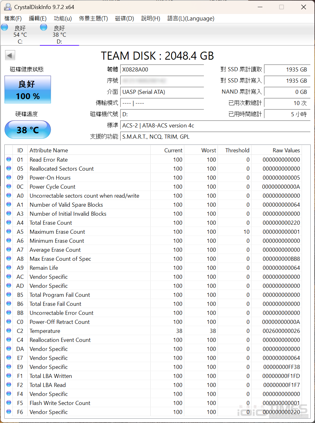Click the status dot beside Flash Write Sector Count

coord(8,403)
